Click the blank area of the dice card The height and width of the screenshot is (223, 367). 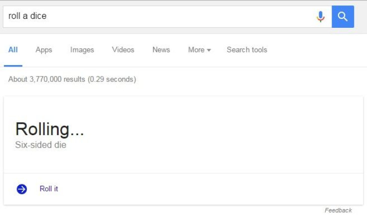[x=222, y=134]
